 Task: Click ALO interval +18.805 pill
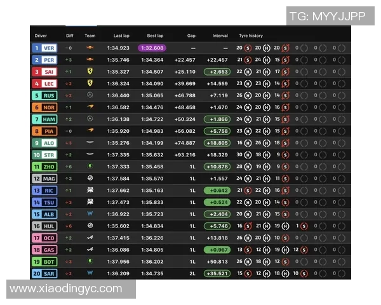217,143
